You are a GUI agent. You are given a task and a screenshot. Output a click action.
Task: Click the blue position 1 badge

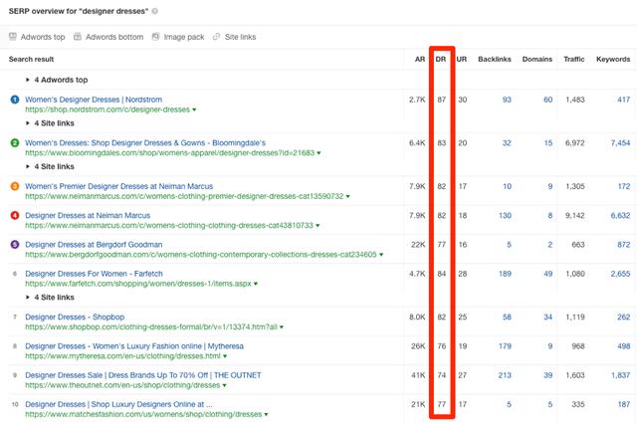point(15,100)
